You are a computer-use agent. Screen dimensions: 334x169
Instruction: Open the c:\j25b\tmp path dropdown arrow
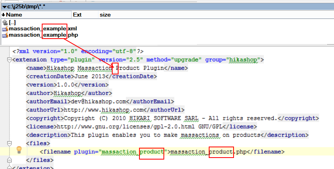click(x=4, y=7)
